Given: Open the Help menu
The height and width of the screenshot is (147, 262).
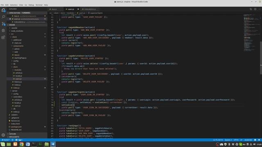Looking at the screenshot, I should (x=46, y=5).
